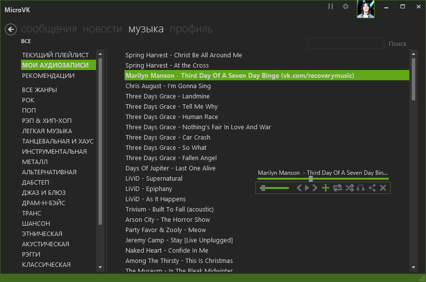Open settings via the gear icon
426x282 pixels.
[345, 6]
